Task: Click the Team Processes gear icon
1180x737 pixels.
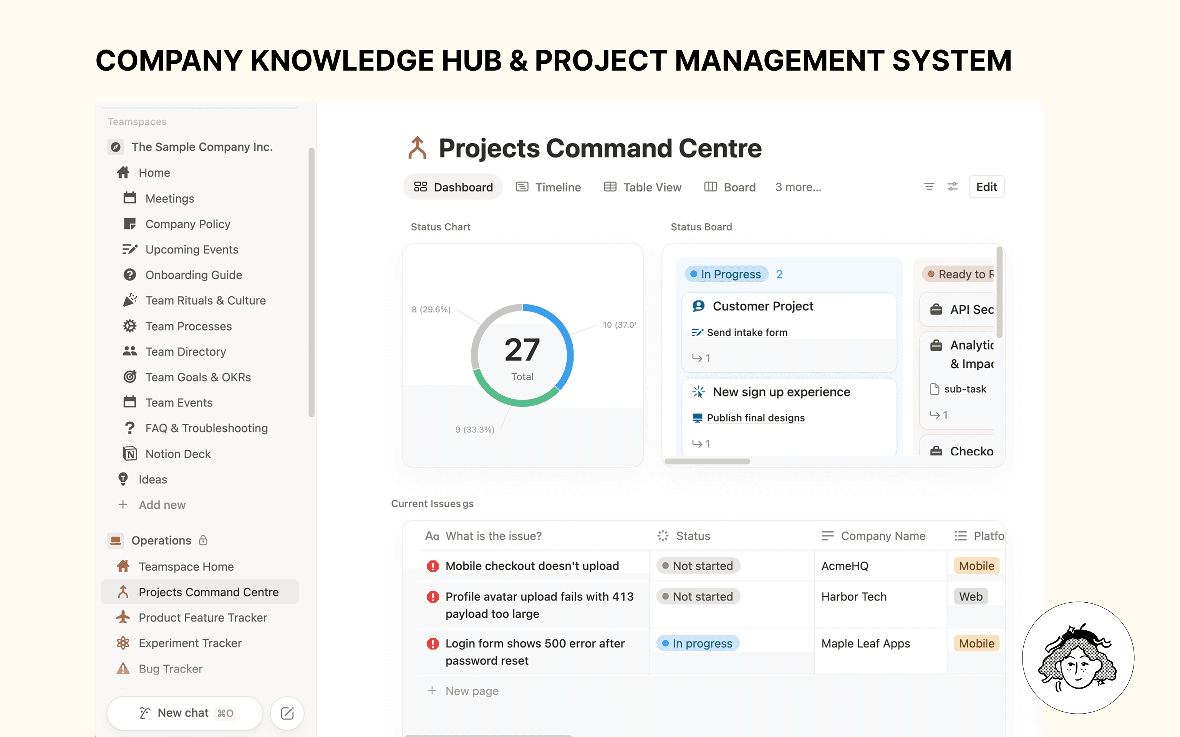Action: click(130, 326)
